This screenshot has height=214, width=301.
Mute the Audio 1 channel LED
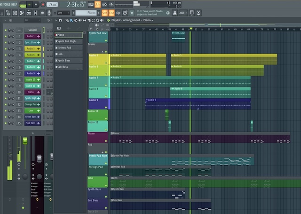pyautogui.click(x=6, y=36)
